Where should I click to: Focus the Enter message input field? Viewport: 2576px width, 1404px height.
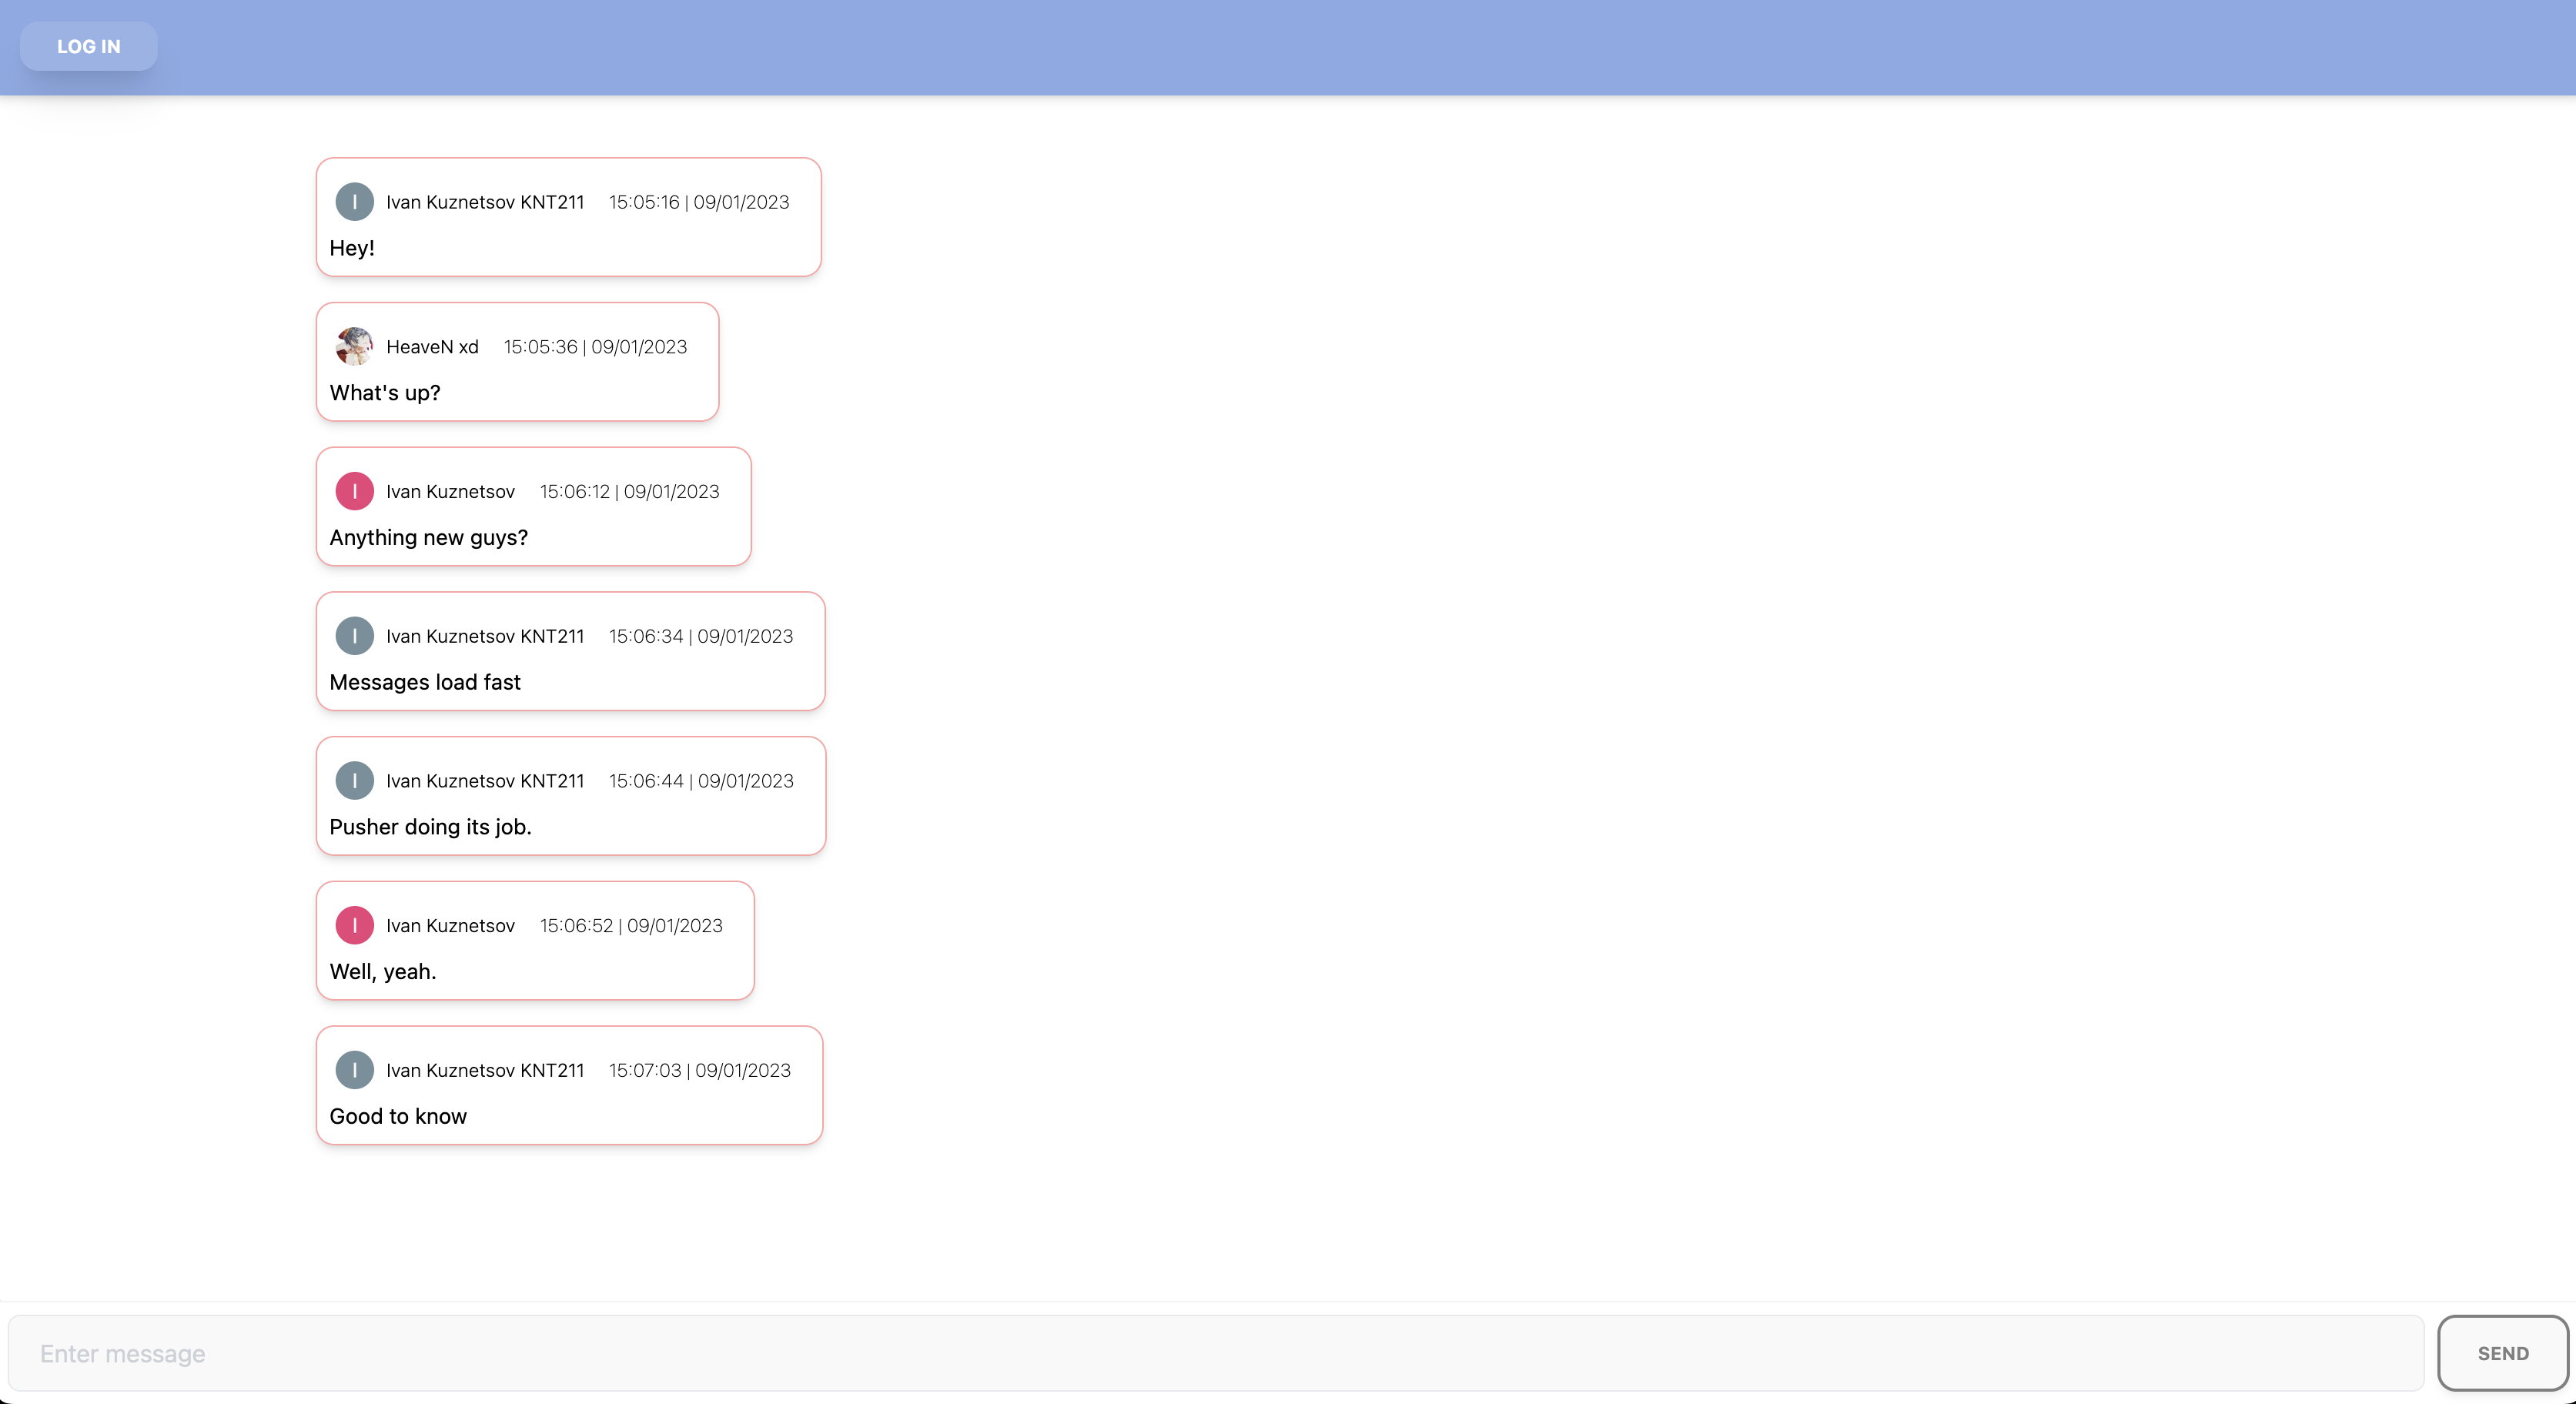[x=1217, y=1353]
